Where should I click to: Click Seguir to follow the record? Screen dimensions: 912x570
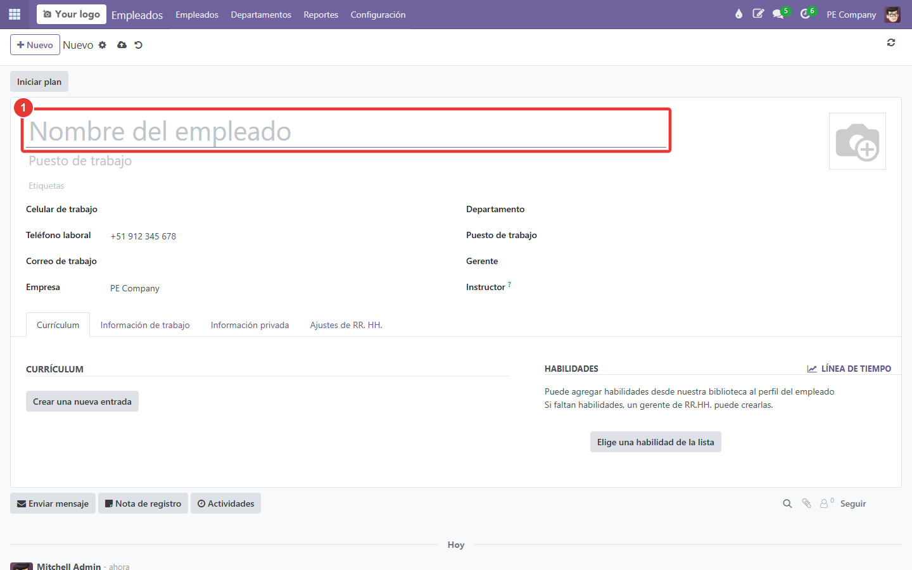click(853, 503)
